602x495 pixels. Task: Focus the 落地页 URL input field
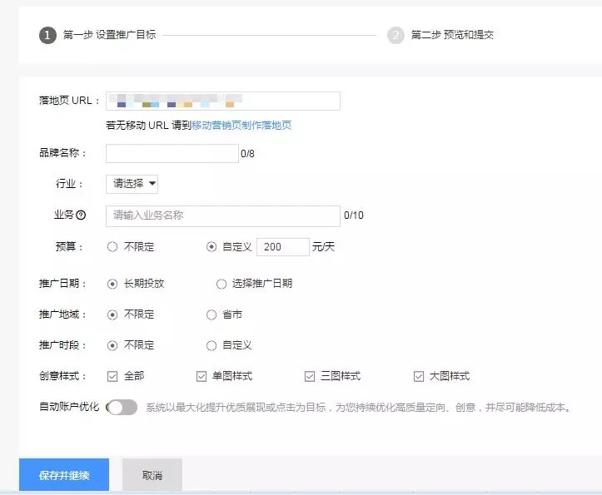[223, 101]
